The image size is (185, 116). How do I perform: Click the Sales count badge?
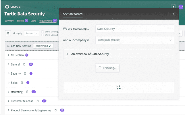(28, 83)
